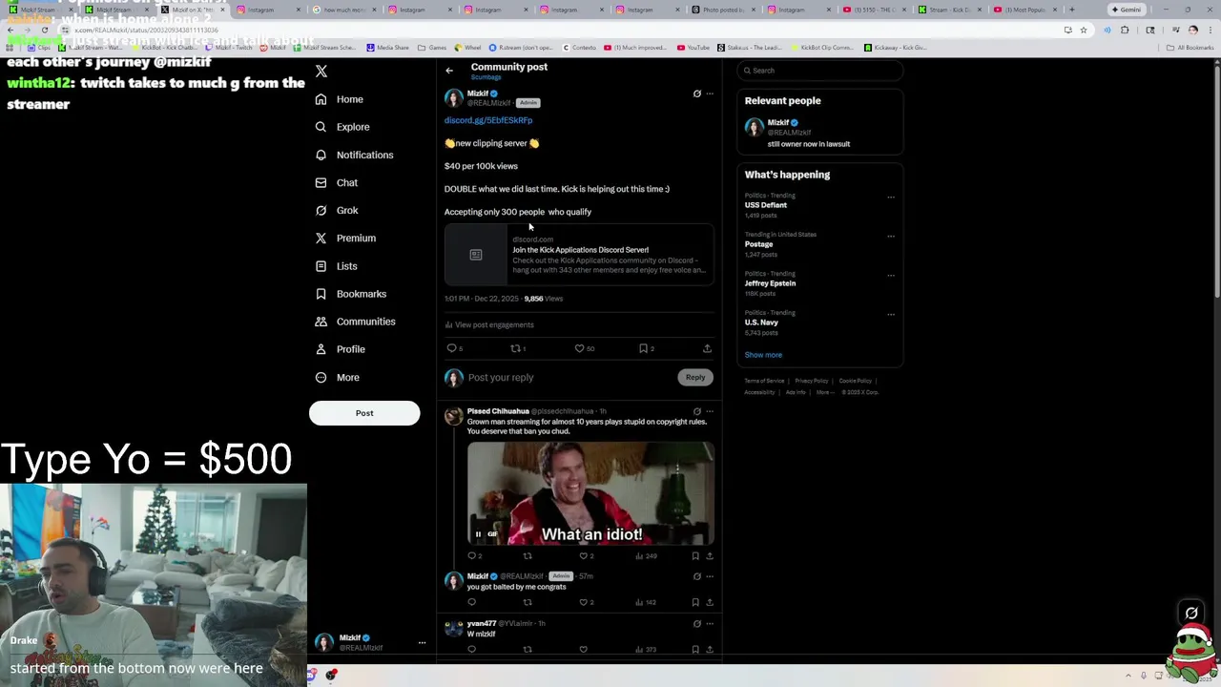Like the 'you got baited by me' reply
Image resolution: width=1221 pixels, height=687 pixels.
pos(584,602)
